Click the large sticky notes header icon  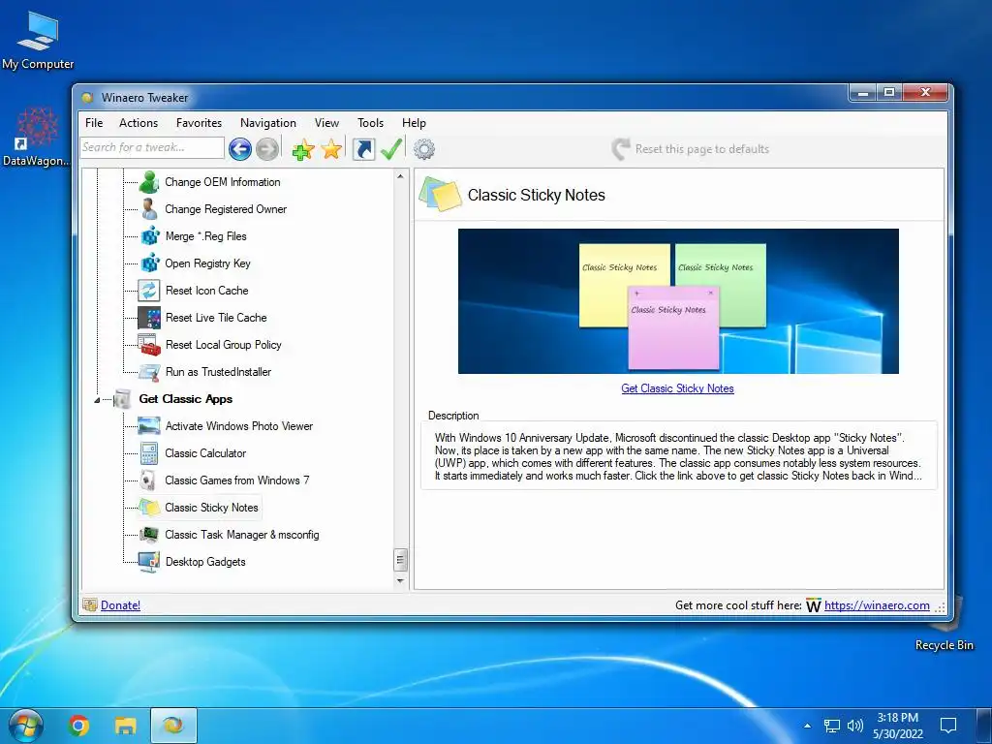441,194
